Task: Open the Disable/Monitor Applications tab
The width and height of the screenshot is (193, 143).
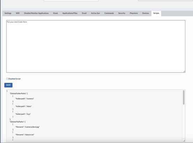Action: tap(36, 13)
